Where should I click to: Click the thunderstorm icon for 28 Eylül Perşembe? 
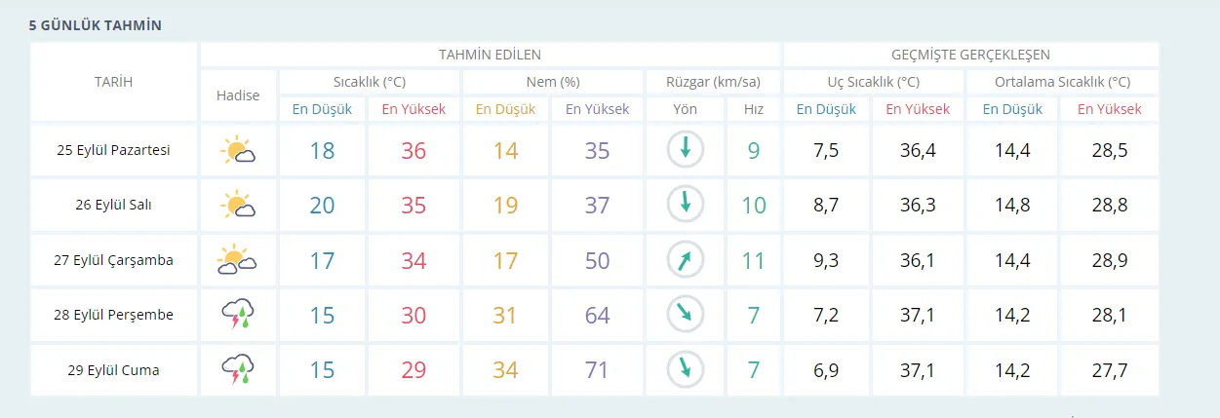pyautogui.click(x=238, y=315)
